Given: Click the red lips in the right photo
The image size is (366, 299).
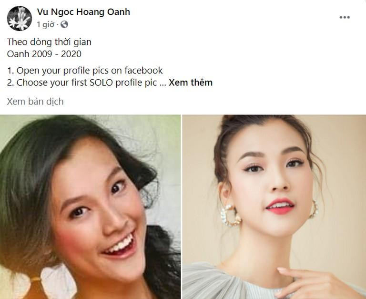Looking at the screenshot, I should pos(280,206).
